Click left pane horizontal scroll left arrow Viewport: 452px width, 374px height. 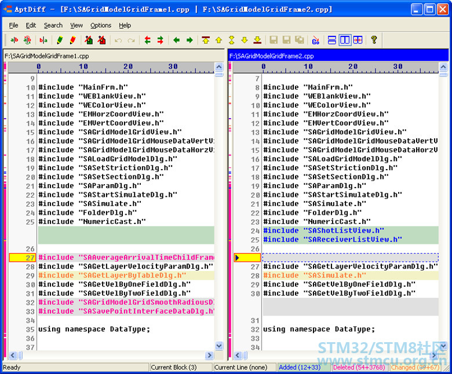tap(13, 355)
